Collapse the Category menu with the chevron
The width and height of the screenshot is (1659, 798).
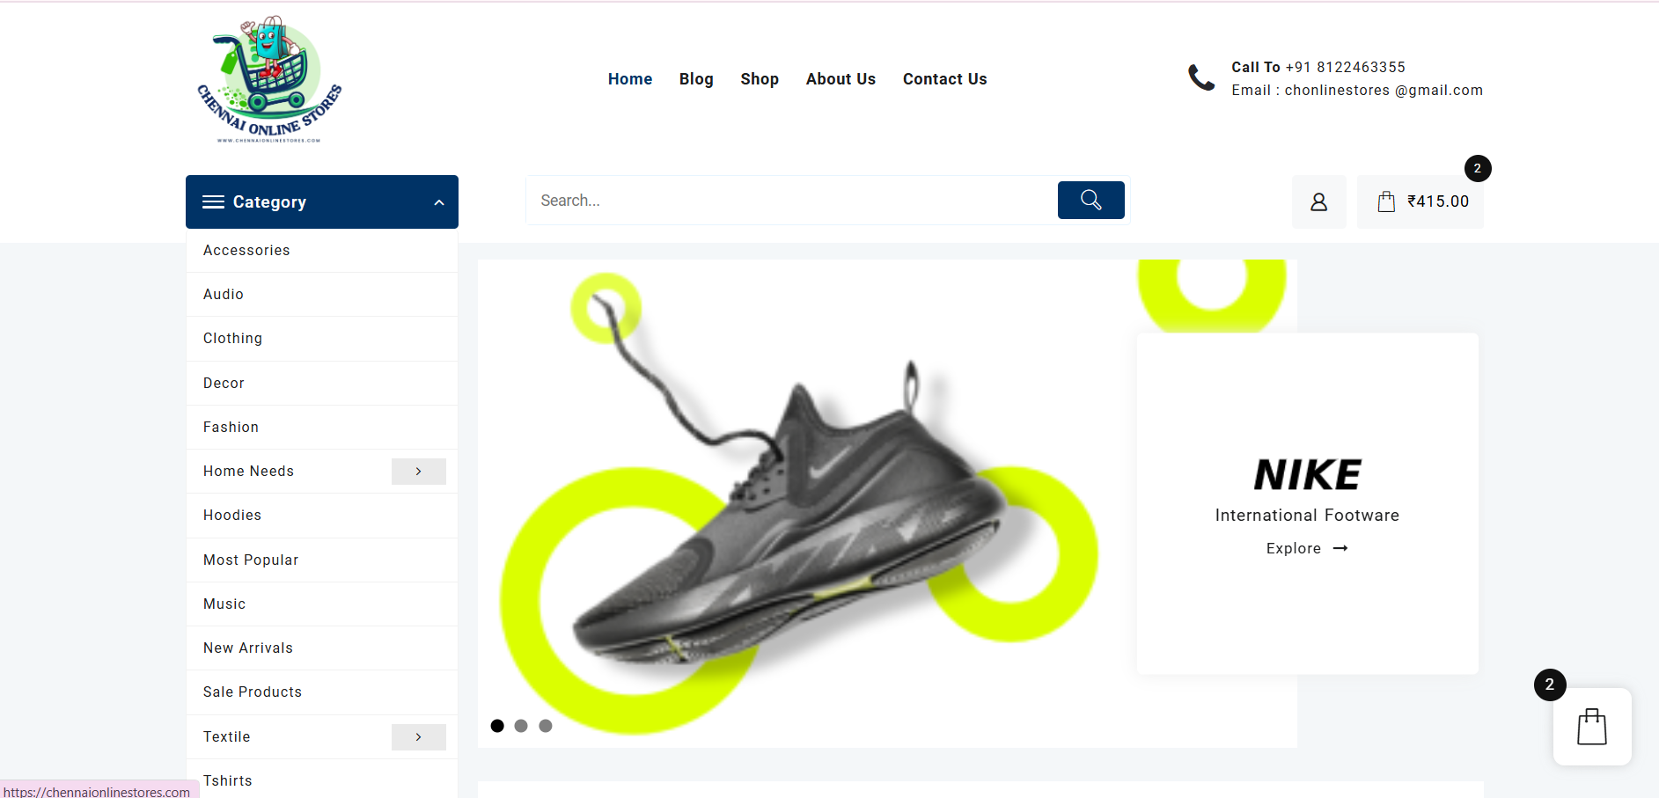438,201
